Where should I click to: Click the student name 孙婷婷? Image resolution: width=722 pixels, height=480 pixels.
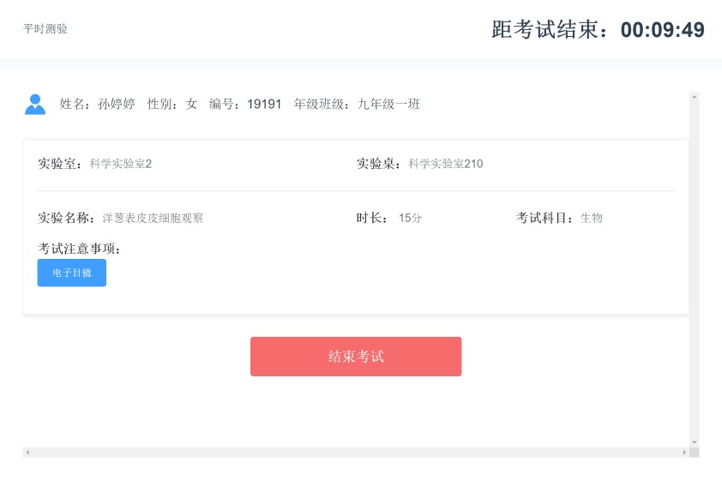117,104
